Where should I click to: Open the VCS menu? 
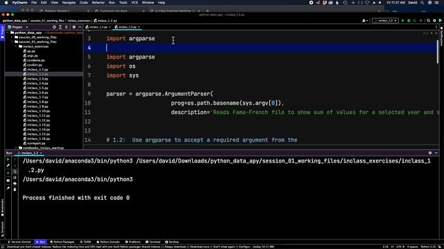(x=135, y=3)
